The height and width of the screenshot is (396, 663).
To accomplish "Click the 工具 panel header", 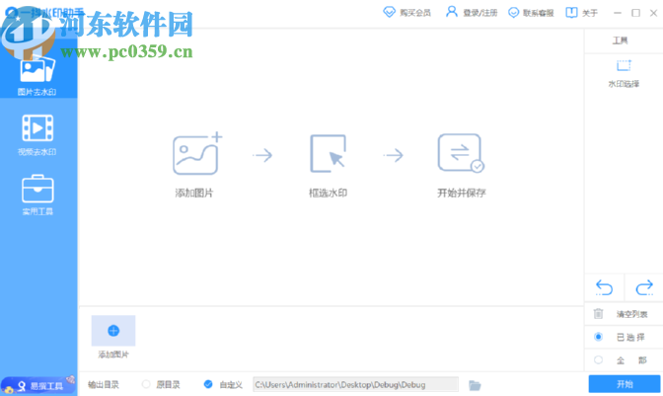I will [620, 40].
